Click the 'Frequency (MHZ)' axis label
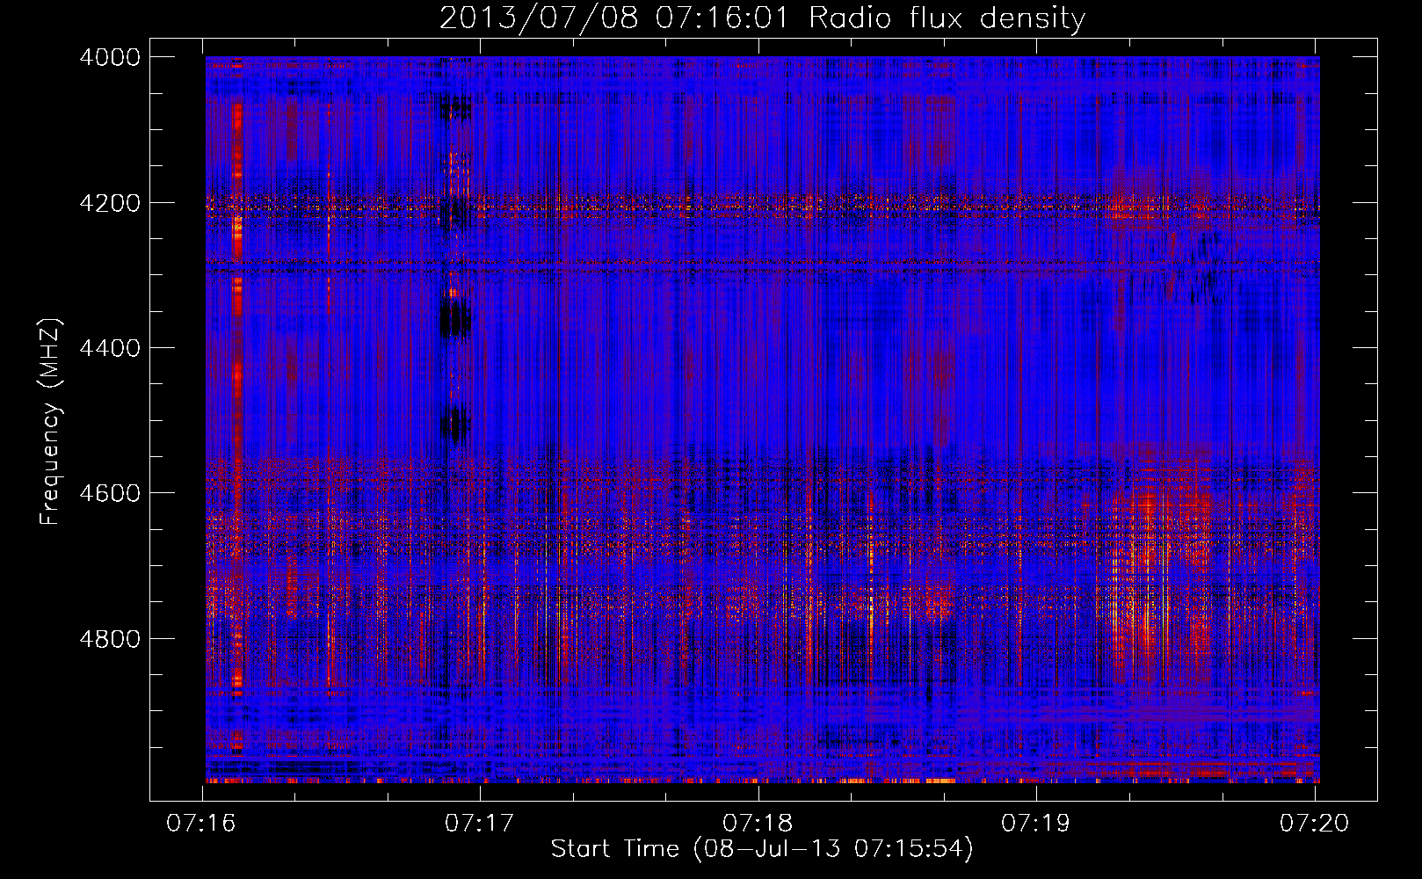Viewport: 1422px width, 879px height. coord(51,422)
